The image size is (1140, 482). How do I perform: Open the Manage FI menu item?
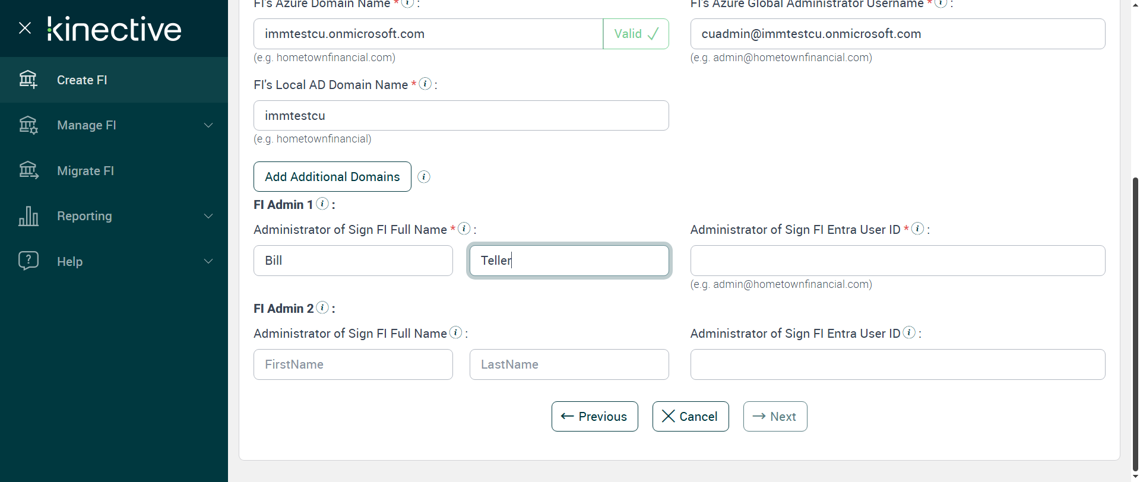(87, 125)
